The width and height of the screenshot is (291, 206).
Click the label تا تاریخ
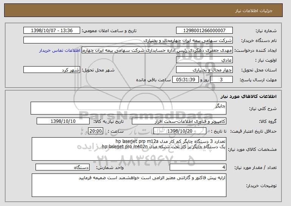click(219, 131)
